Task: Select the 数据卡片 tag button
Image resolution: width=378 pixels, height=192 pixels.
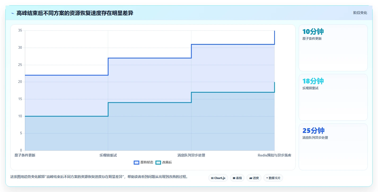Action: [x=273, y=178]
